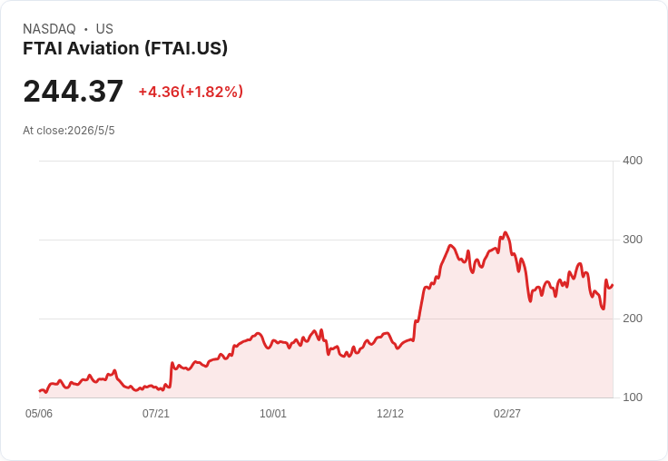Click the At close:2026/5/5 date text
668x461 pixels.
click(x=69, y=131)
